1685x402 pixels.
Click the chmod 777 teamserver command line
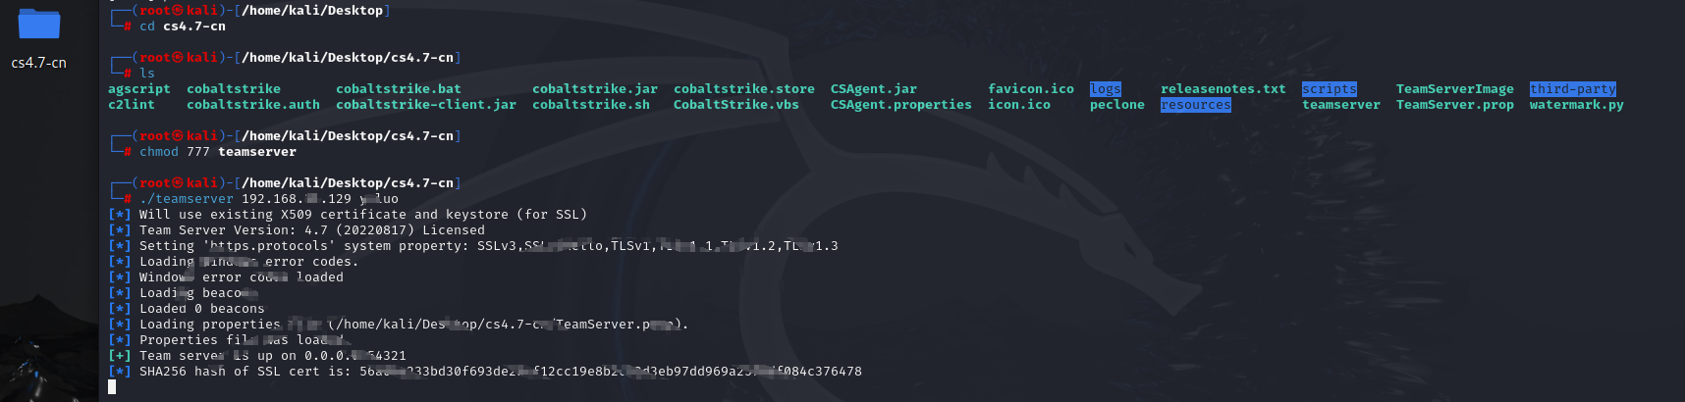click(x=218, y=152)
